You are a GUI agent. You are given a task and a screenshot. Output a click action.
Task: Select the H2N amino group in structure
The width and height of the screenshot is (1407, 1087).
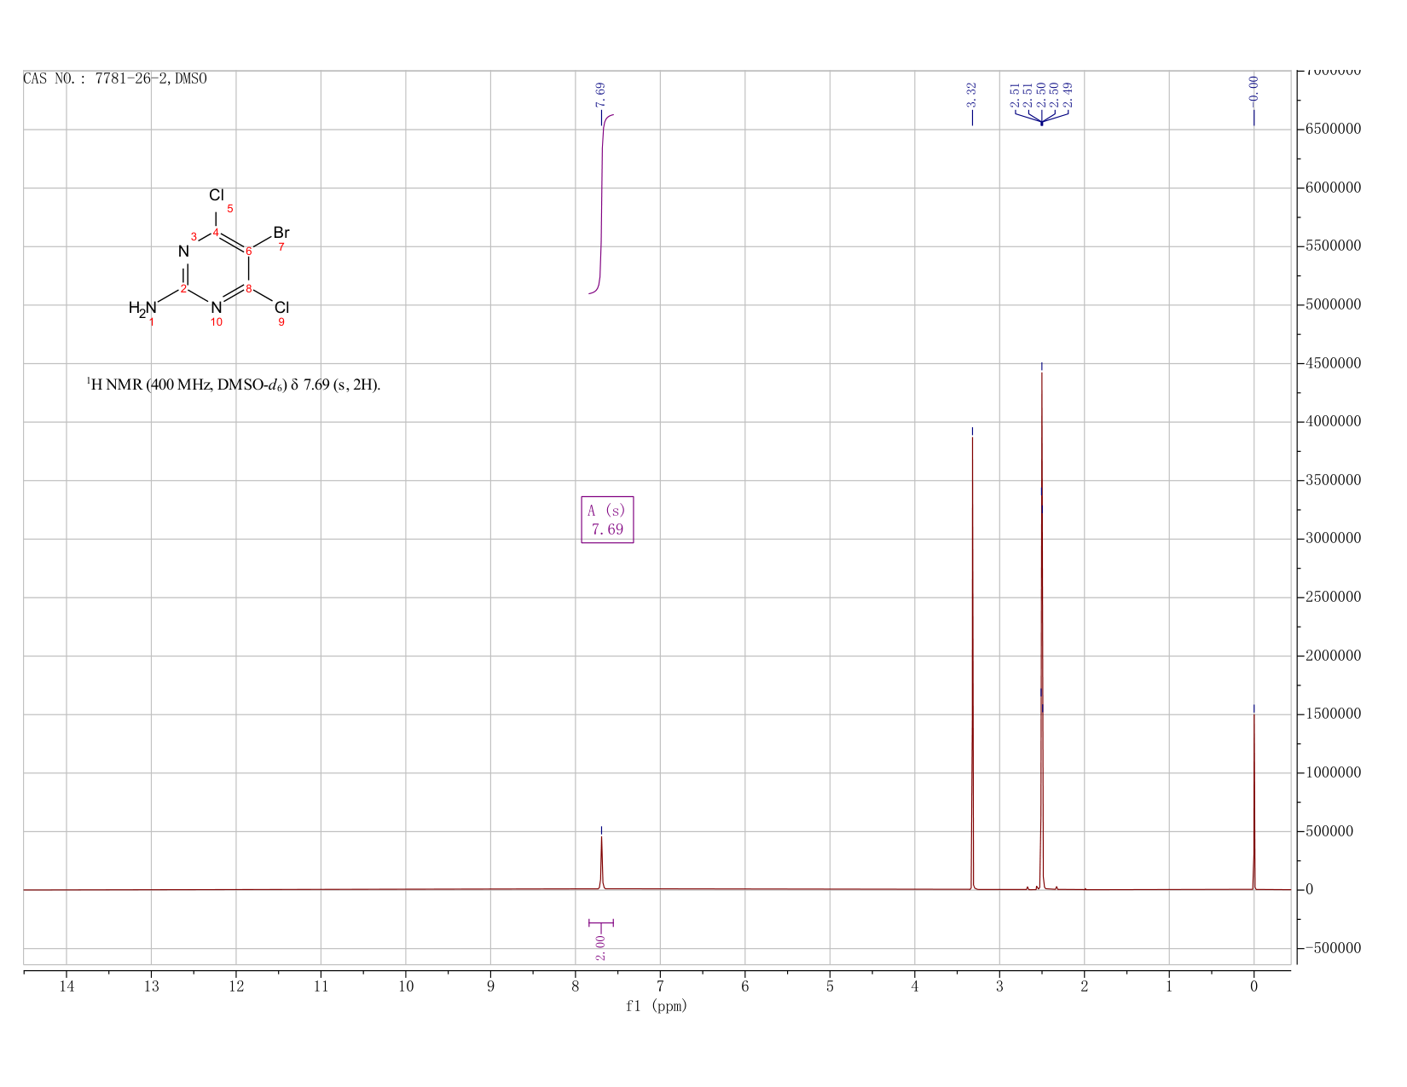pyautogui.click(x=142, y=308)
